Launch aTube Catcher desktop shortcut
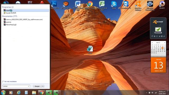Viewport: 169px width, 95px height. pos(66,5)
